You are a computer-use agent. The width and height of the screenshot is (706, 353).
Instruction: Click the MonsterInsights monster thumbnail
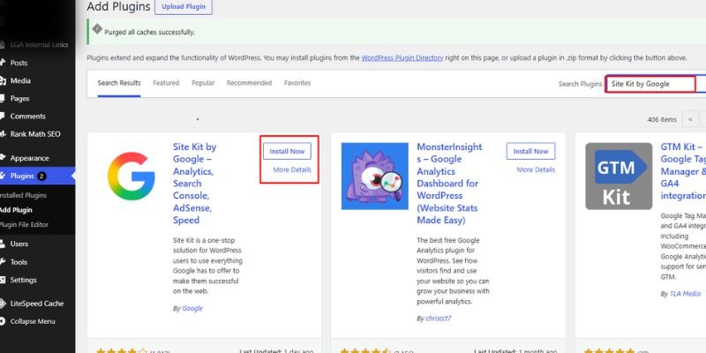coord(374,176)
